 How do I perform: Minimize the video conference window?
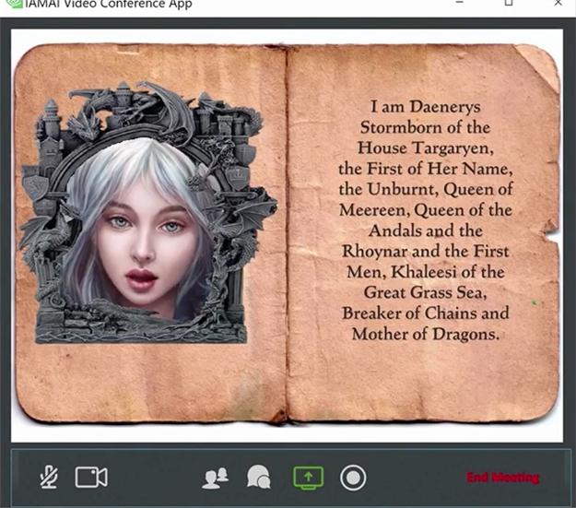(x=462, y=4)
